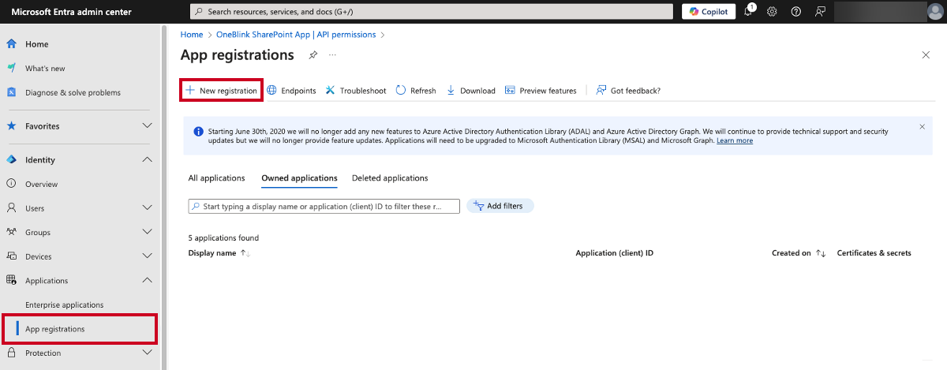
Task: Focus the global search resources box
Action: (x=432, y=12)
